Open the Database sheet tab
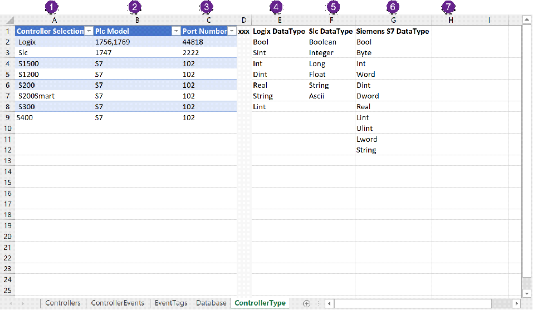The width and height of the screenshot is (533, 310). (211, 303)
